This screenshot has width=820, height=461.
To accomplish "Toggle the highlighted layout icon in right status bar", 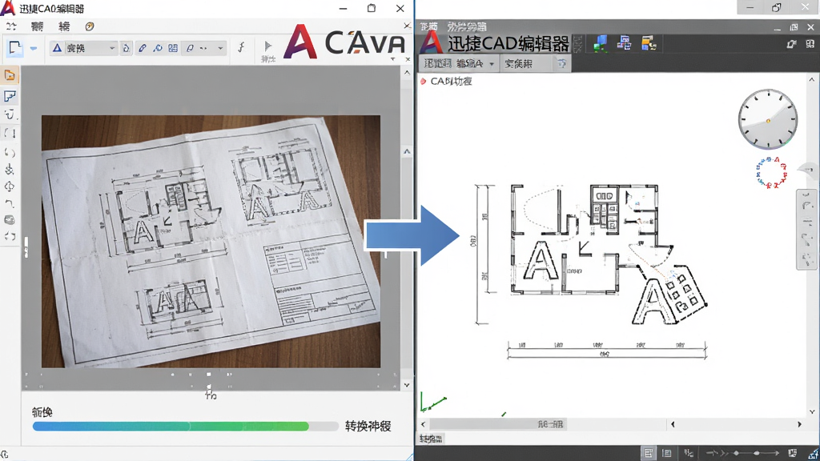I will tap(649, 453).
